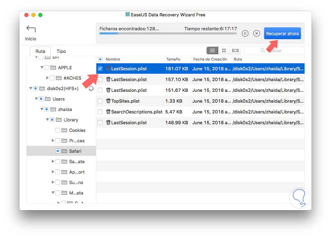Switch to grid thumbnail view
The image size is (331, 238).
(224, 50)
